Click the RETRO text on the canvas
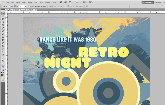 tap(104, 52)
